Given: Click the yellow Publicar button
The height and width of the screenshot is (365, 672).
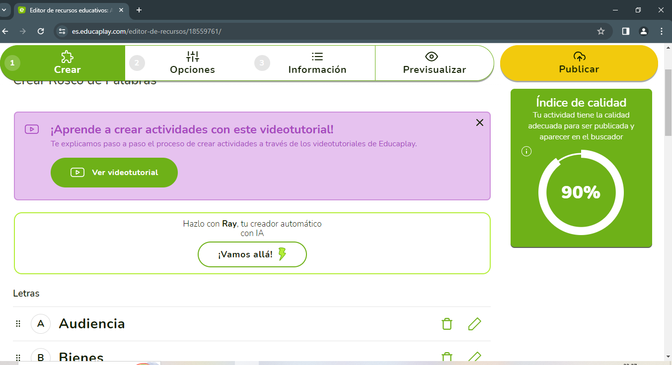Looking at the screenshot, I should click(x=579, y=63).
